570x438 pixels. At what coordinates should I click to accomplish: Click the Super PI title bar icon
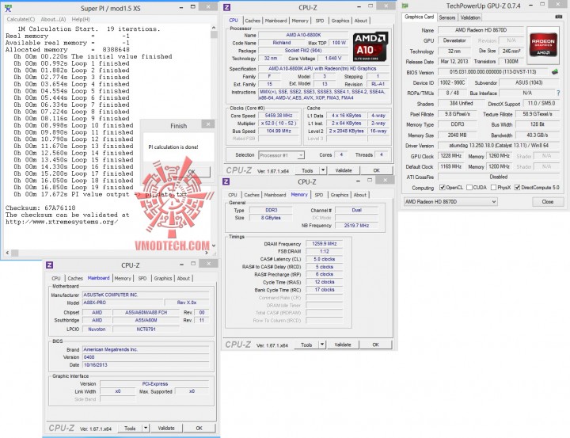(x=8, y=8)
